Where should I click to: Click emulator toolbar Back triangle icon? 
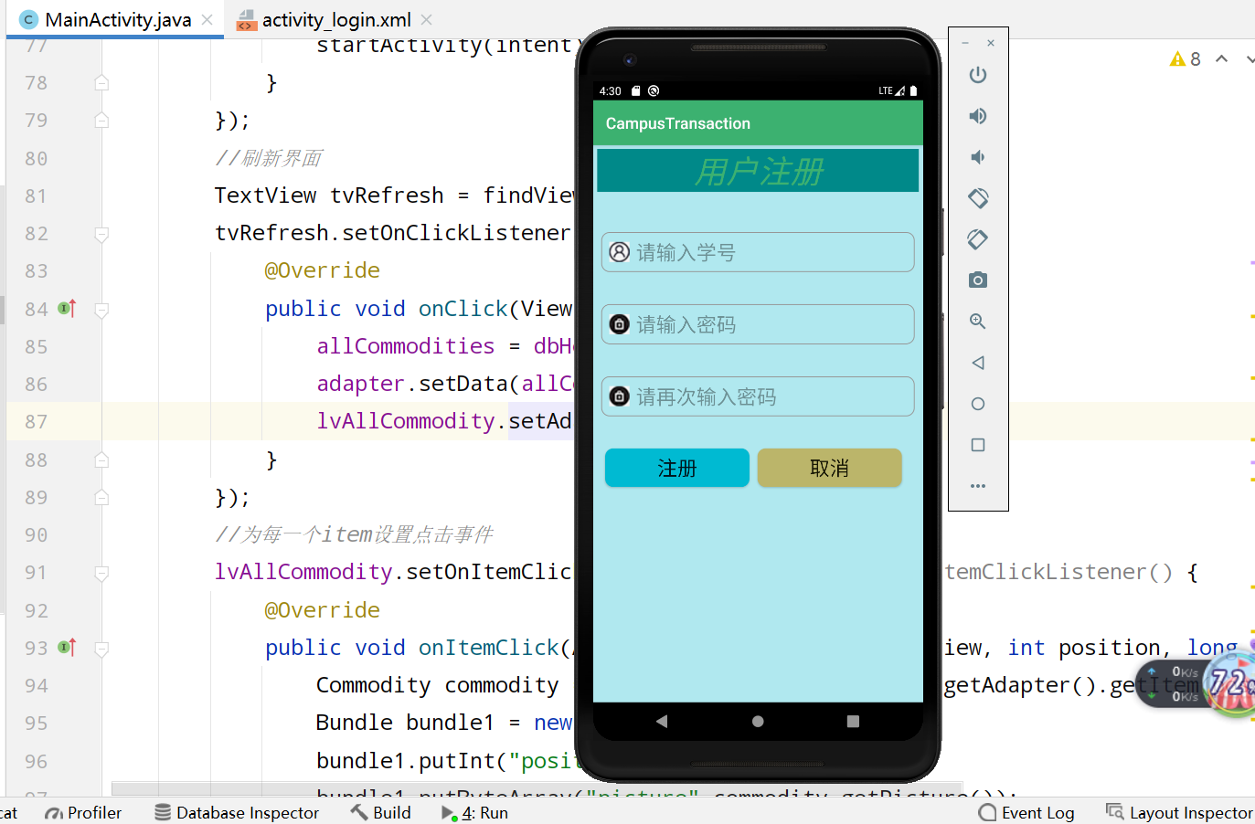(978, 363)
